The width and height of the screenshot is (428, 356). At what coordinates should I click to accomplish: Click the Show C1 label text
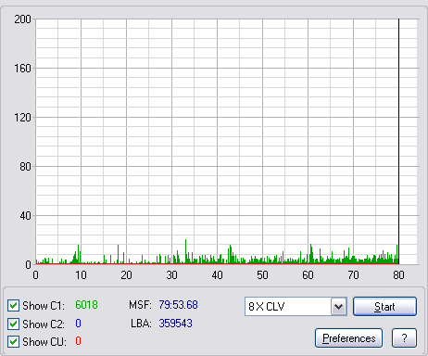click(x=44, y=306)
